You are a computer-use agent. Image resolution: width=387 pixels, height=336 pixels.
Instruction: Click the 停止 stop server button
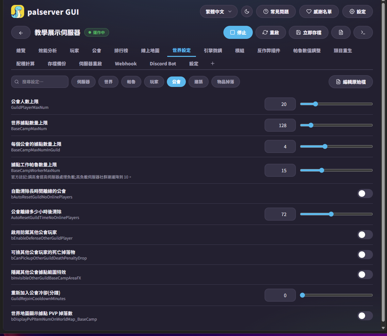click(238, 32)
